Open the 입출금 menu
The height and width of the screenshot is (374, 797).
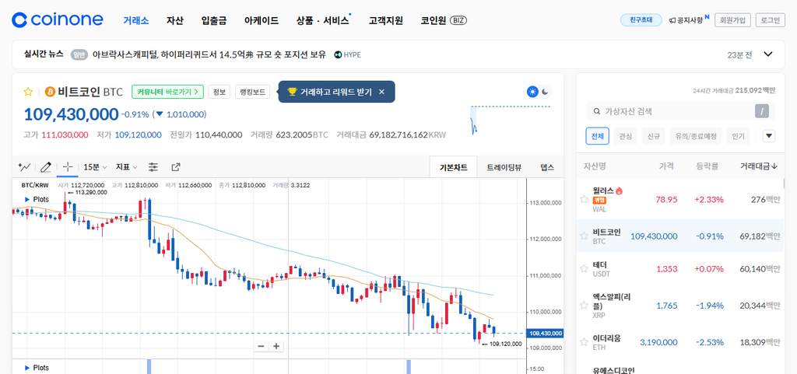214,20
